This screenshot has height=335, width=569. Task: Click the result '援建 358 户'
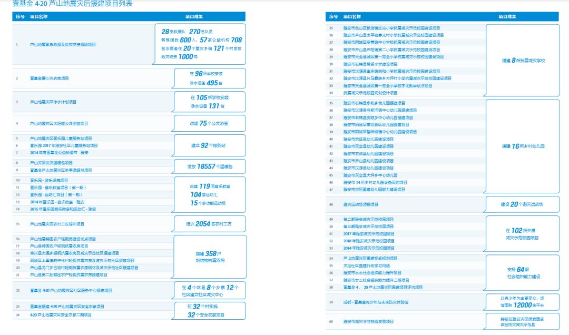[x=208, y=254]
